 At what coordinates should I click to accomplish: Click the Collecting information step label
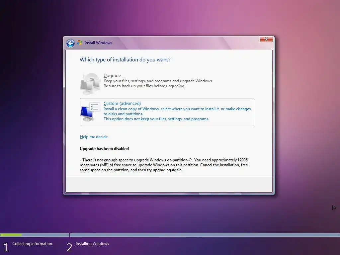[32, 244]
